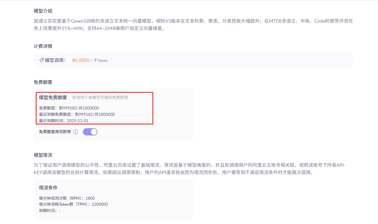Click the 限流条件 card title

tap(48, 188)
